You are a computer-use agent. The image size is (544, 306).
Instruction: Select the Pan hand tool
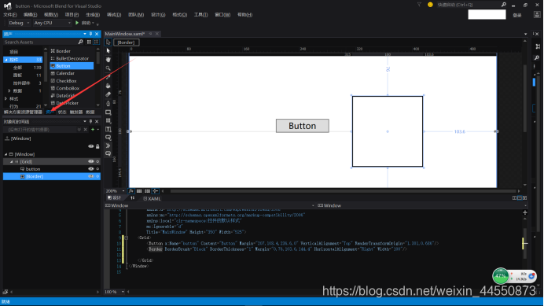[x=108, y=60]
